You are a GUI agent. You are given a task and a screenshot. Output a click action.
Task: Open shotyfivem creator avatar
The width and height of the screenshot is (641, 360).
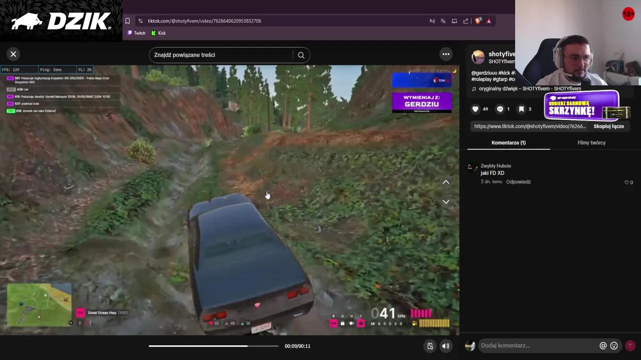[478, 57]
